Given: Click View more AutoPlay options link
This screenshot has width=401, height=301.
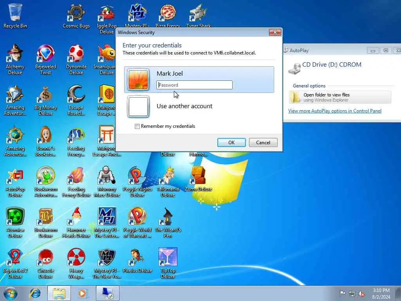Looking at the screenshot, I should (x=335, y=111).
